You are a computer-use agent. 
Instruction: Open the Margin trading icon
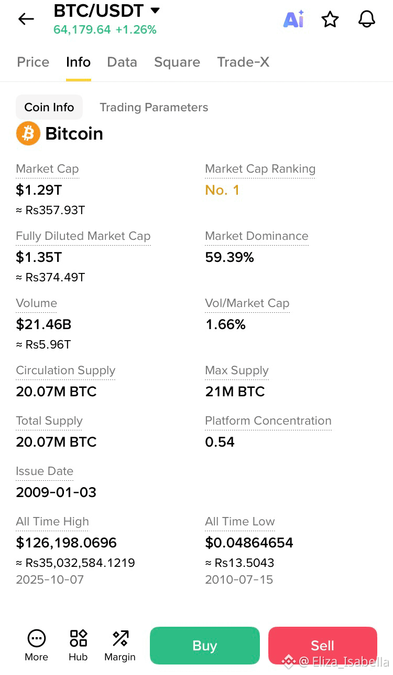coord(120,646)
